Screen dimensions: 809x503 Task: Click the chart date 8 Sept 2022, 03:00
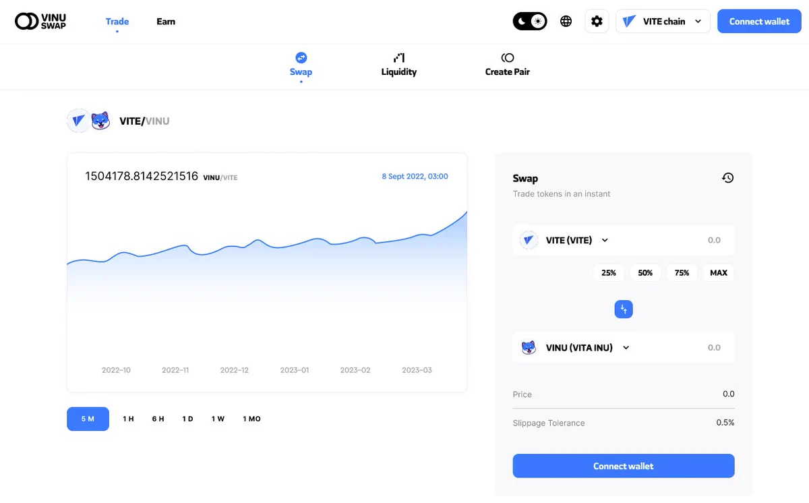point(415,177)
